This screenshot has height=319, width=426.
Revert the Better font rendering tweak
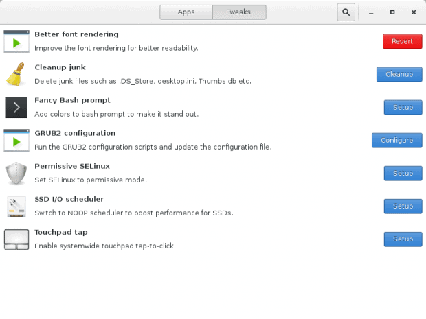click(403, 41)
